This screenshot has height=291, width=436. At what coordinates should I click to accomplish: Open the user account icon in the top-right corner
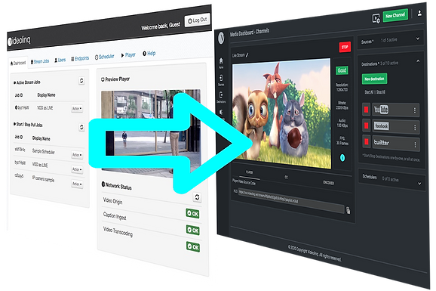(419, 13)
